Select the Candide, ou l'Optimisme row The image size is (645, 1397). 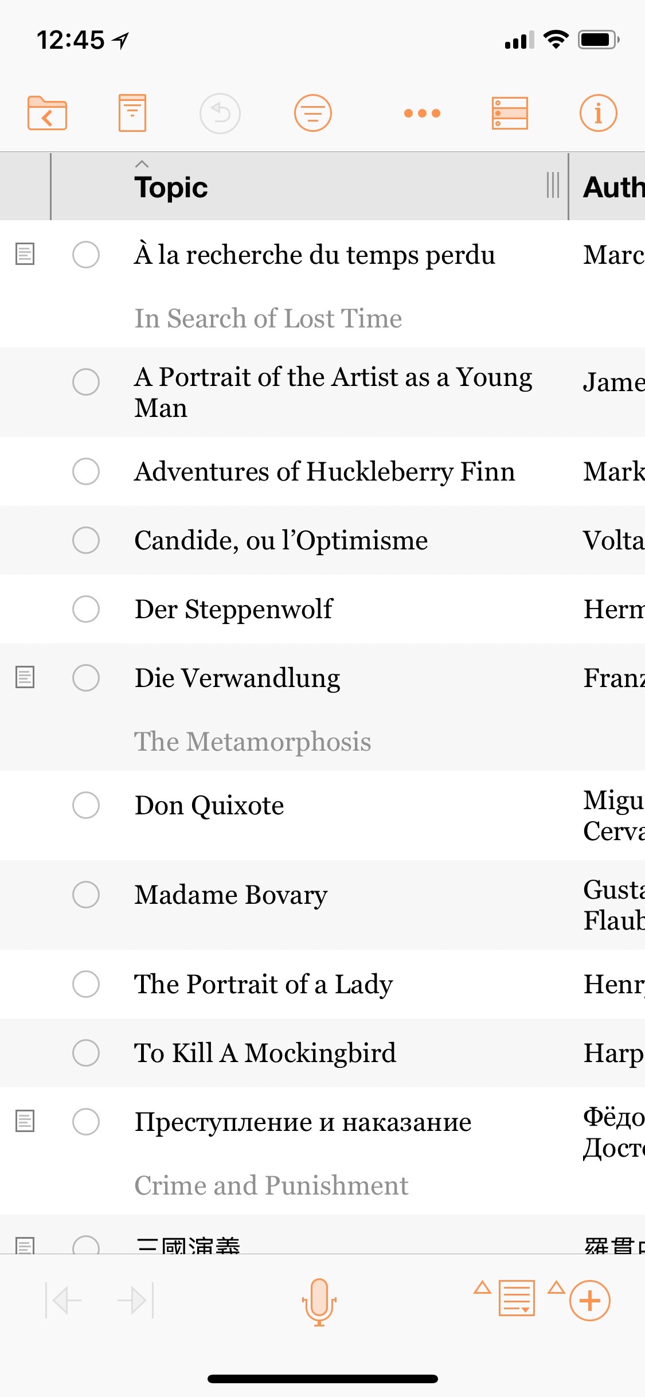point(322,540)
